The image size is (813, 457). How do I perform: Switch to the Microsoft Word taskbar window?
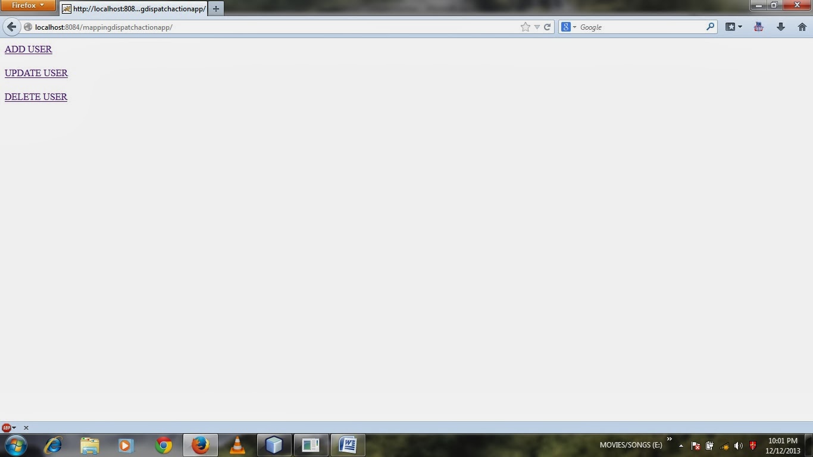click(348, 445)
